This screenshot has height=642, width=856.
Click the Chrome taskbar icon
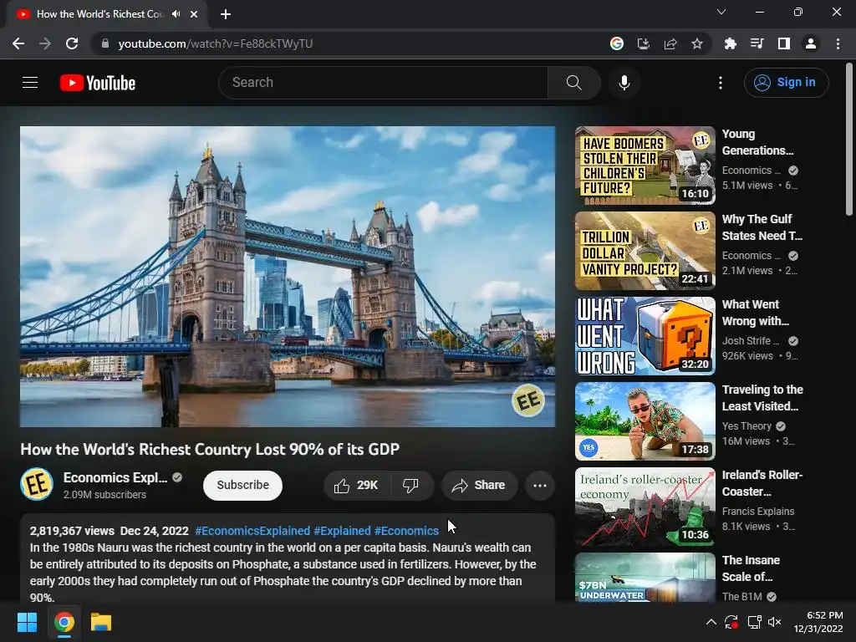pyautogui.click(x=64, y=622)
